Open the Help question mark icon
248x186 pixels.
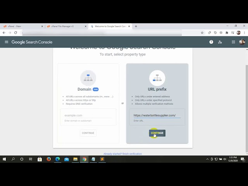tap(211, 42)
